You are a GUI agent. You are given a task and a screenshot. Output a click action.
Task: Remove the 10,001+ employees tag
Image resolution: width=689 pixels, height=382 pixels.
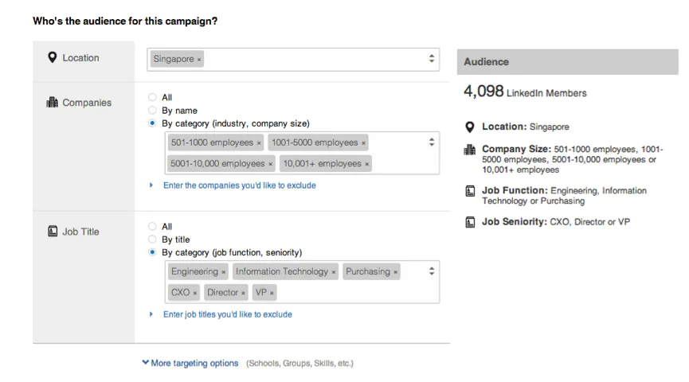[367, 164]
